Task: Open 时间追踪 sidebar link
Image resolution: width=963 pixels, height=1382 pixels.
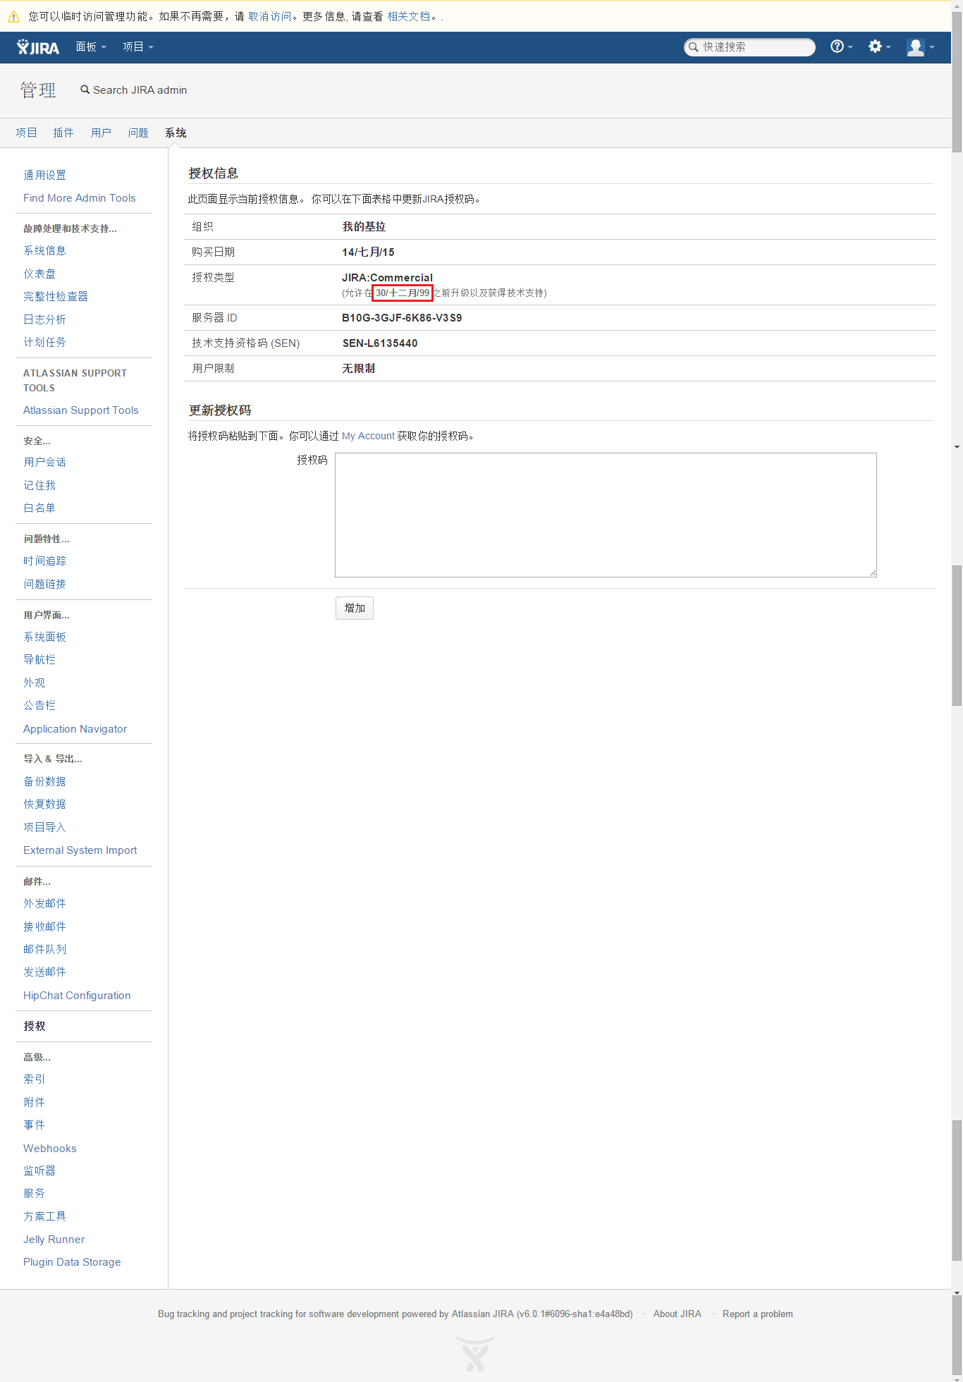Action: (44, 561)
